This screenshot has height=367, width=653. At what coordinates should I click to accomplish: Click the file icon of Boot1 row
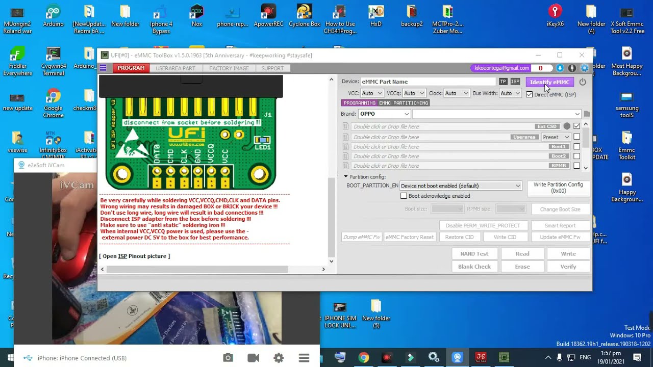point(345,147)
